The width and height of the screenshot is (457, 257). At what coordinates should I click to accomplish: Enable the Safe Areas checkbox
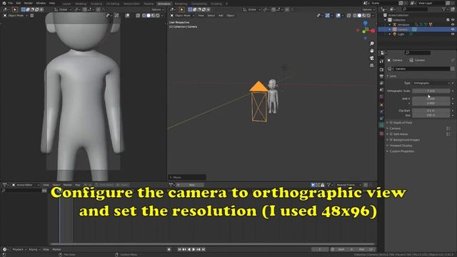[391, 134]
